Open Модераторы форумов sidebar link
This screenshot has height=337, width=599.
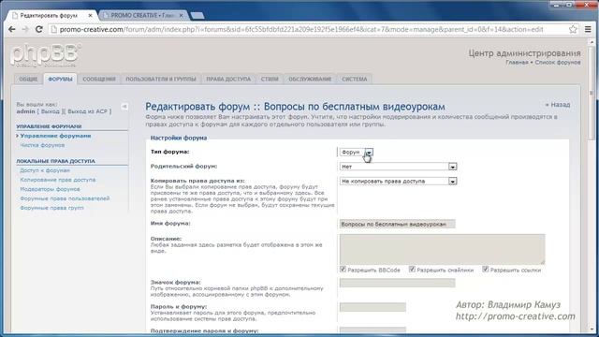click(x=50, y=189)
